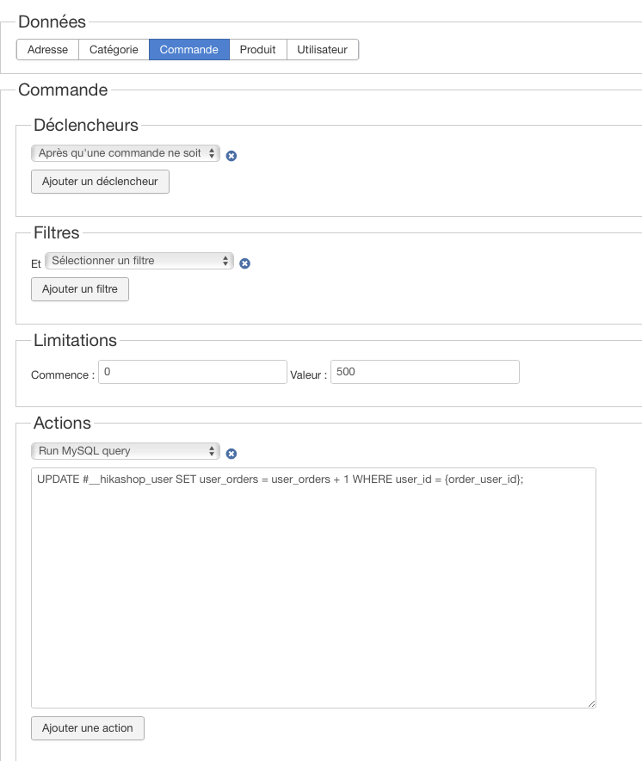642x761 pixels.
Task: Focus the Commence start value field
Action: point(192,372)
